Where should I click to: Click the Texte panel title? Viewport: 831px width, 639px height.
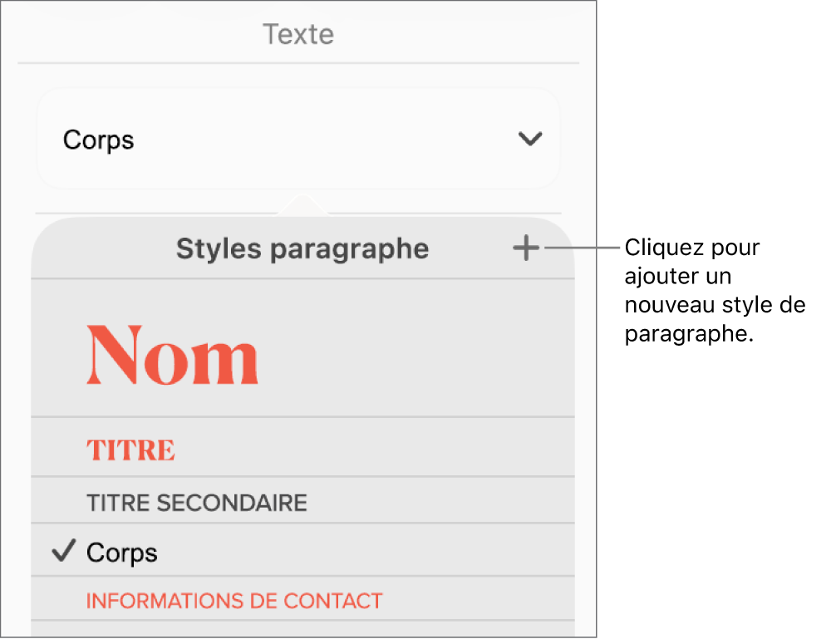298,34
